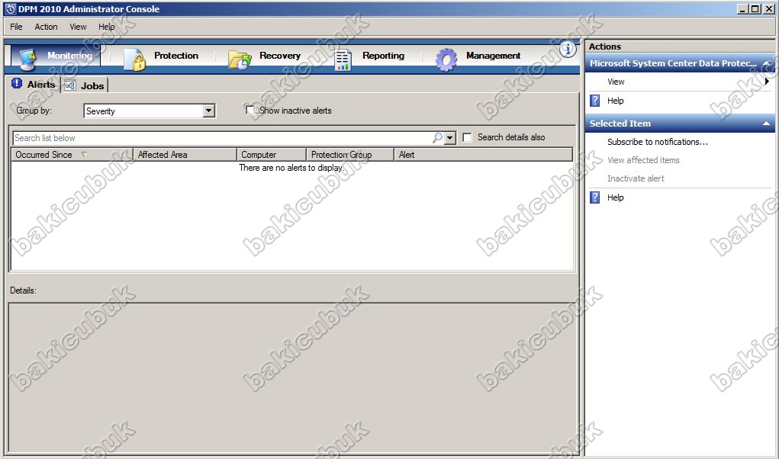
Task: Click the search magnifier icon
Action: [437, 137]
